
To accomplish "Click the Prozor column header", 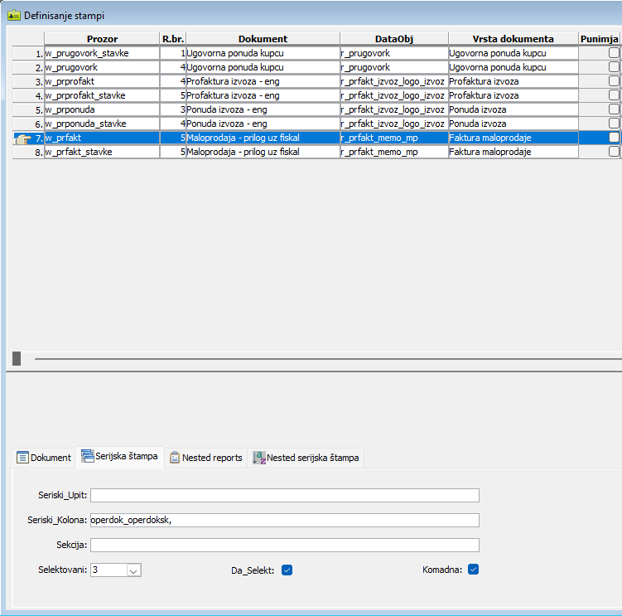I will coord(102,39).
